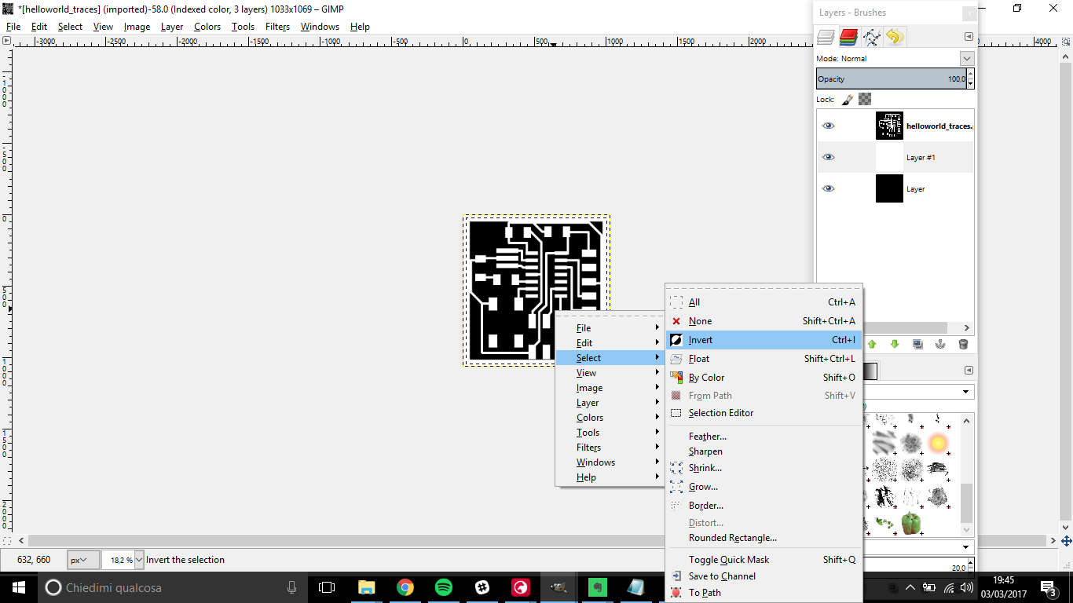
Task: Open the brush filter tag dropdown
Action: point(966,391)
